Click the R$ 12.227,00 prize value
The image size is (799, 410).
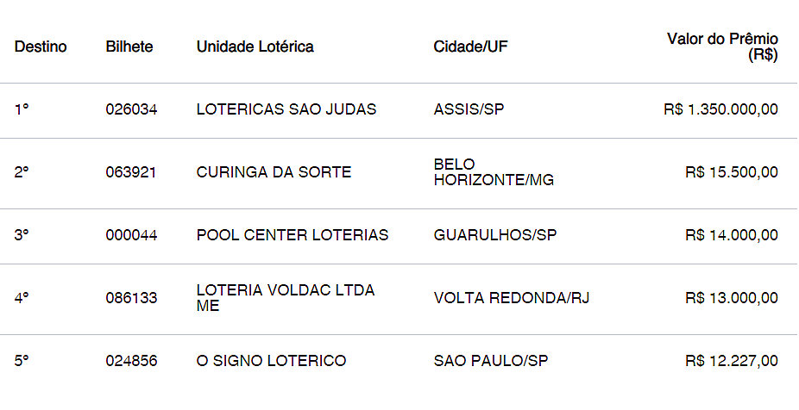[731, 361]
